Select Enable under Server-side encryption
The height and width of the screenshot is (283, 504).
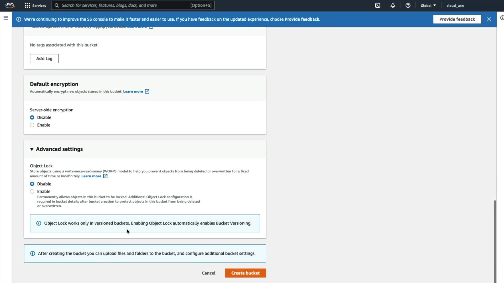32,125
